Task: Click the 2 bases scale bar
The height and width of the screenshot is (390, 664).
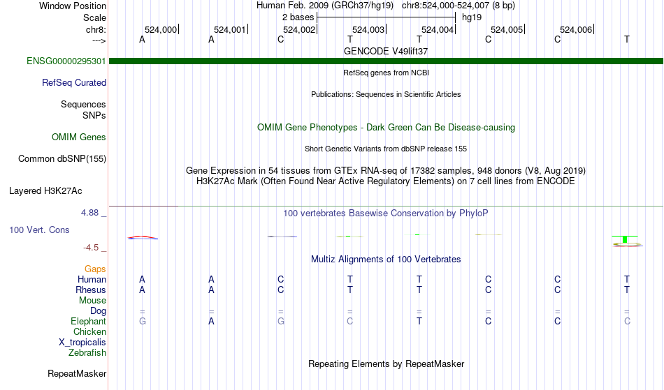Action: pos(386,17)
